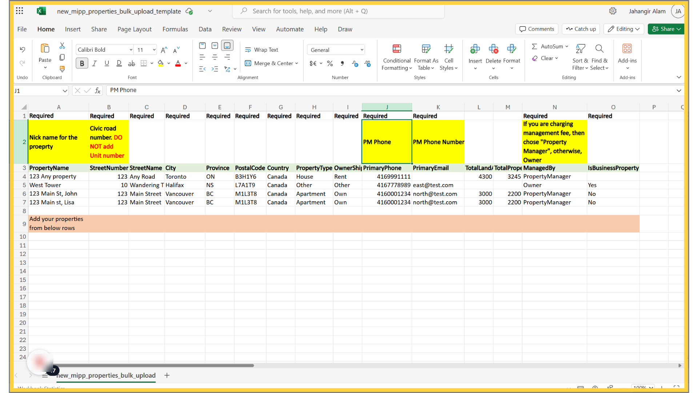
Task: Click the Search for tools search box
Action: coord(338,11)
